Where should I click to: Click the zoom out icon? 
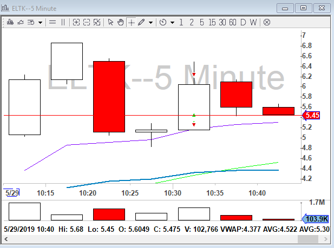tap(87, 22)
